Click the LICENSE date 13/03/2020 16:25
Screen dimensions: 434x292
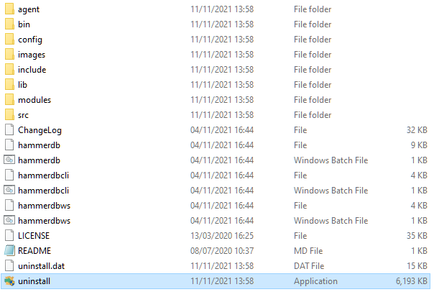click(x=222, y=235)
